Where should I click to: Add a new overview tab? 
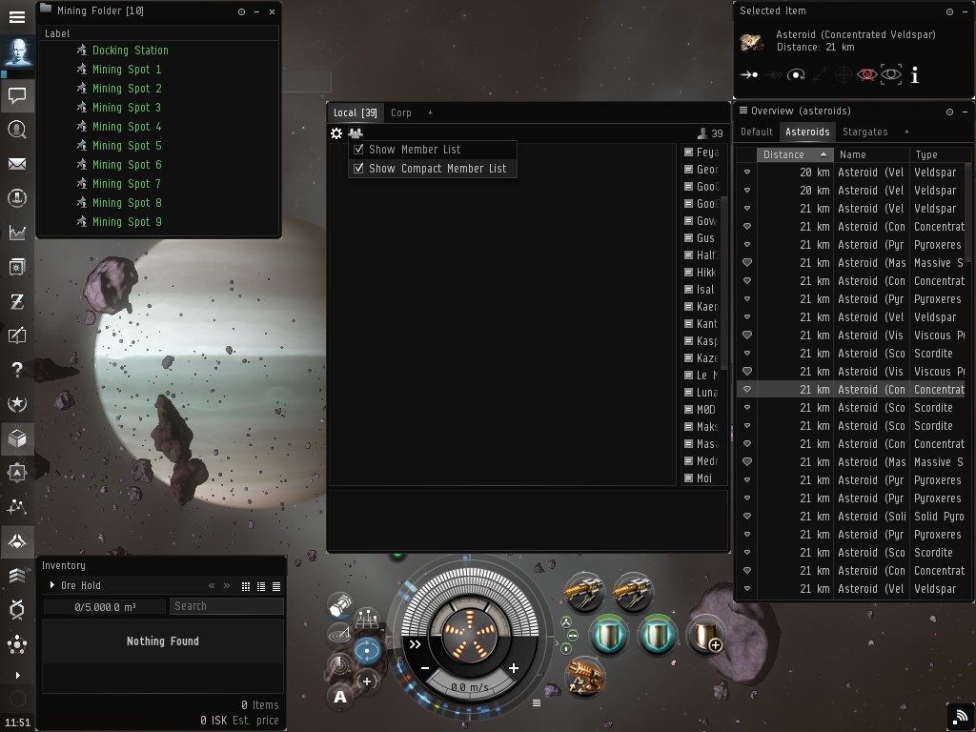[x=906, y=132]
